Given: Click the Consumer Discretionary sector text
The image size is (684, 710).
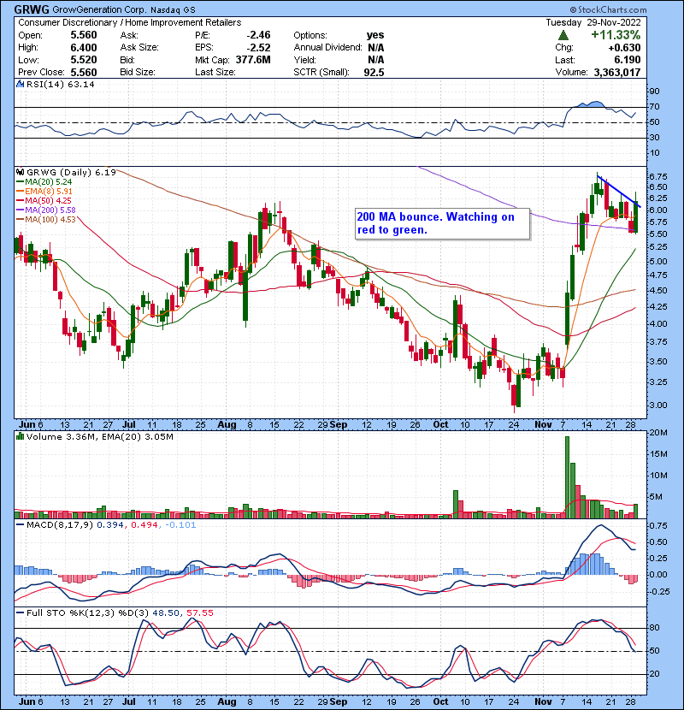Looking at the screenshot, I should pos(66,22).
